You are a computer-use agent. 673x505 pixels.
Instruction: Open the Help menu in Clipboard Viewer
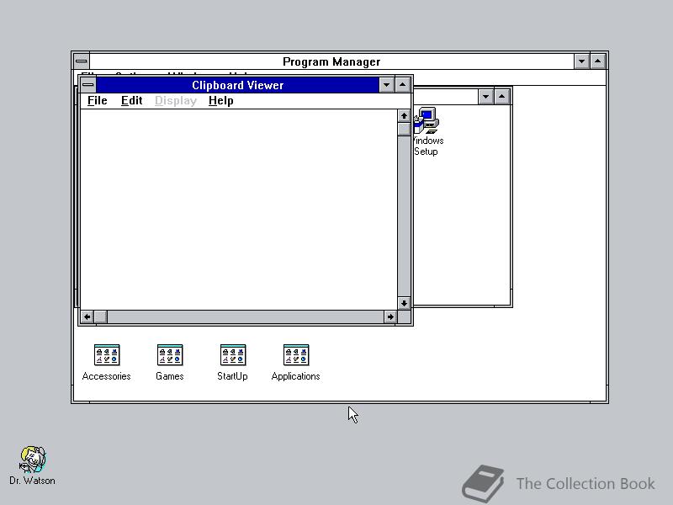[220, 100]
